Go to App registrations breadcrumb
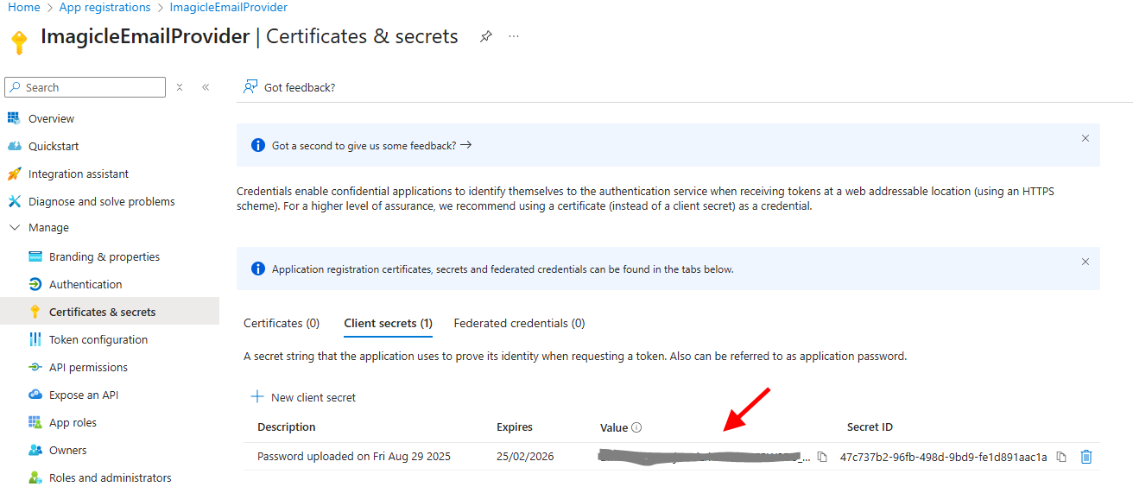This screenshot has width=1133, height=493. tap(104, 7)
